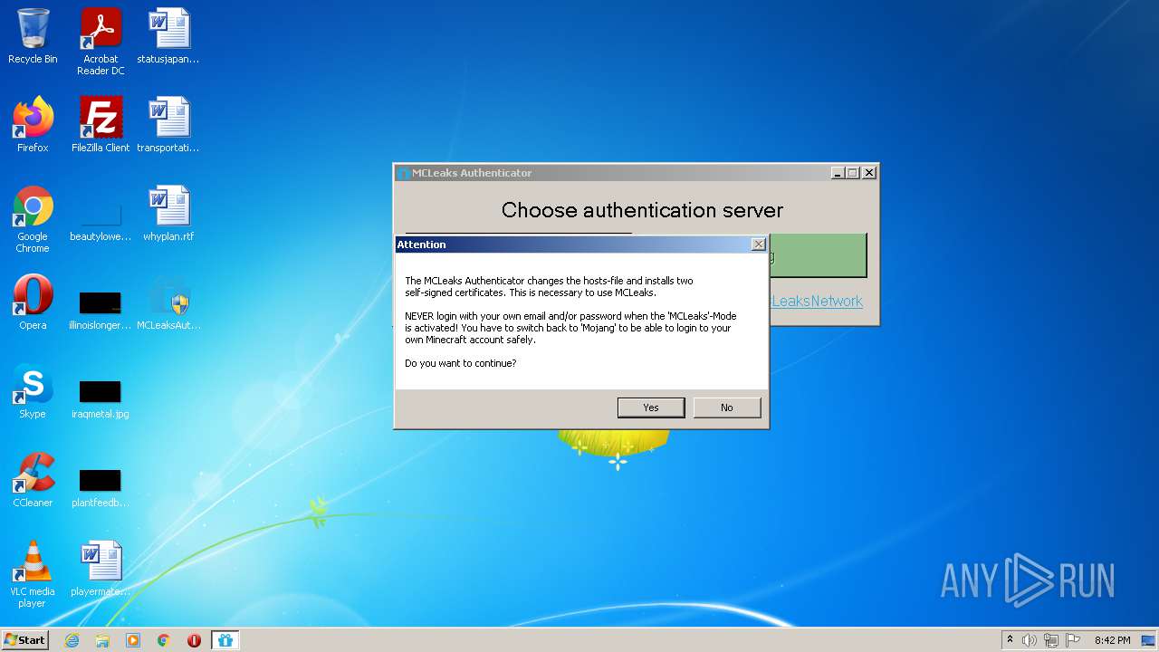
Task: Launch Google Chrome desktop shortcut
Action: (x=33, y=219)
